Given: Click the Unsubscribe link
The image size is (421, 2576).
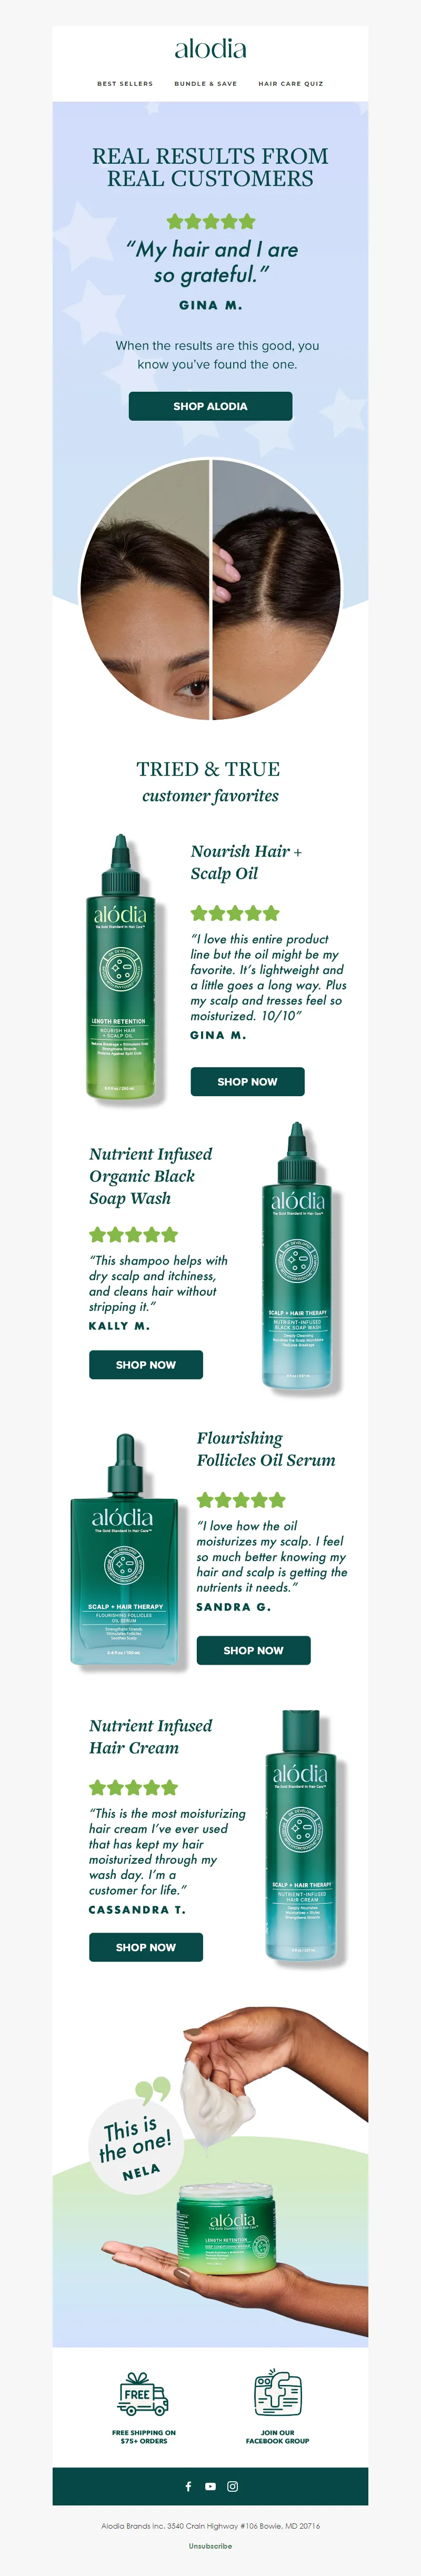Looking at the screenshot, I should (210, 2546).
